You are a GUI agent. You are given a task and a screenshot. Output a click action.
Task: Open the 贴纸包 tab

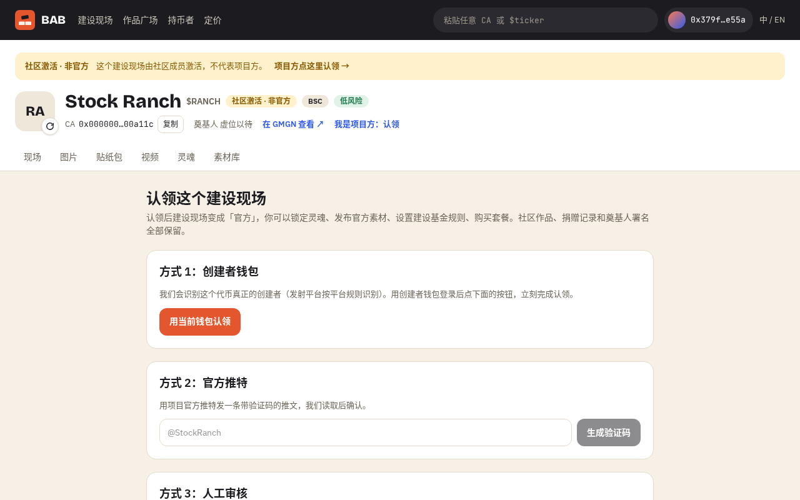109,157
